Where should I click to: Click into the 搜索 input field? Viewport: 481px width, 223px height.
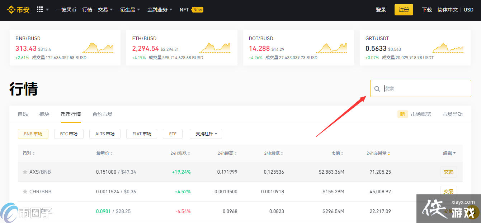[x=425, y=88]
